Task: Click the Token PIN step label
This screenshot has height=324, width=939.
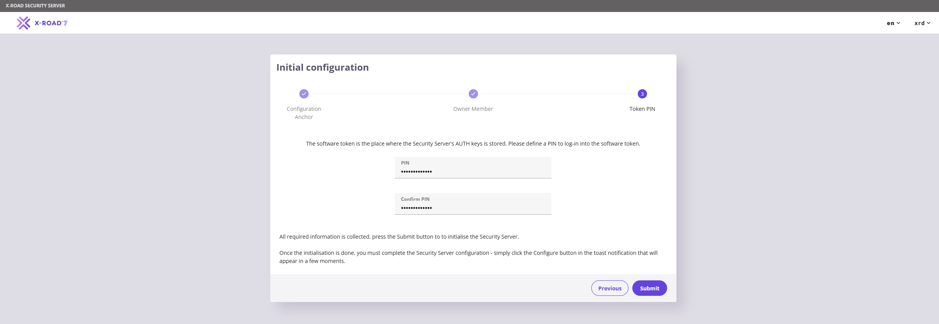Action: (642, 109)
